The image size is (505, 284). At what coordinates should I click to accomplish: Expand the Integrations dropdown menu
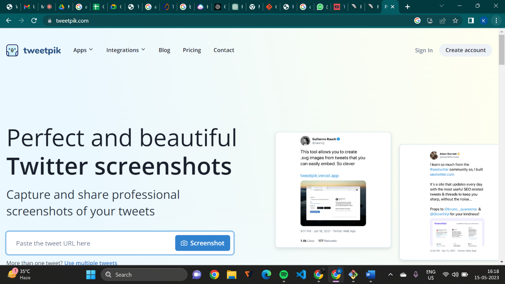[126, 50]
